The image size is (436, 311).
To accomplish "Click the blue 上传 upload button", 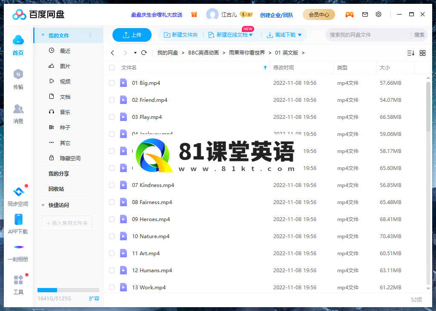I will [132, 35].
